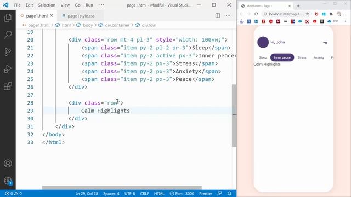This screenshot has width=351, height=197.
Task: Open the YouTube bookmark icon
Action: (x=315, y=21)
